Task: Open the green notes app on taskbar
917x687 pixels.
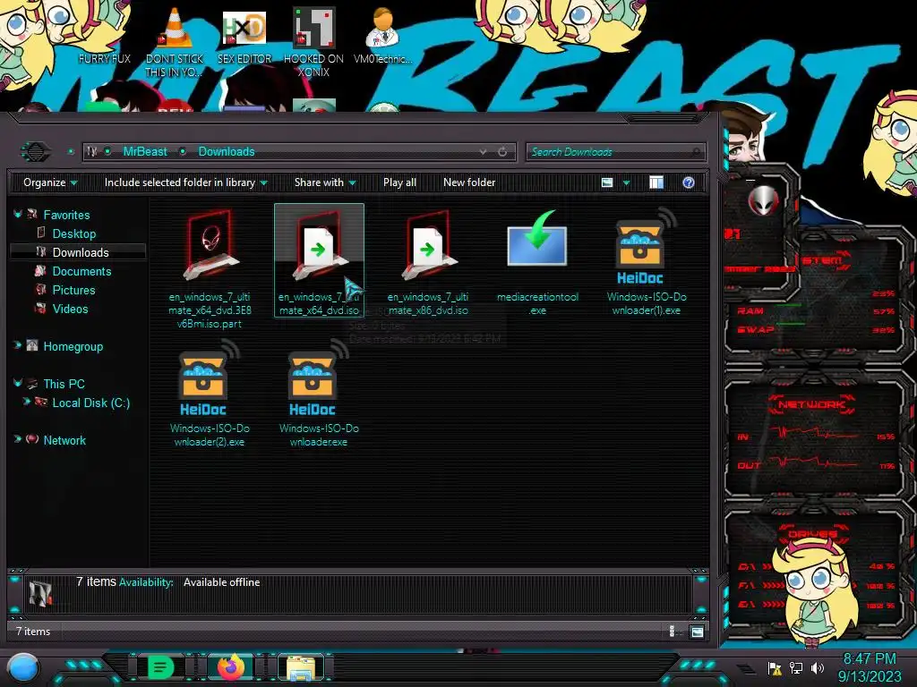Action: pos(159,667)
